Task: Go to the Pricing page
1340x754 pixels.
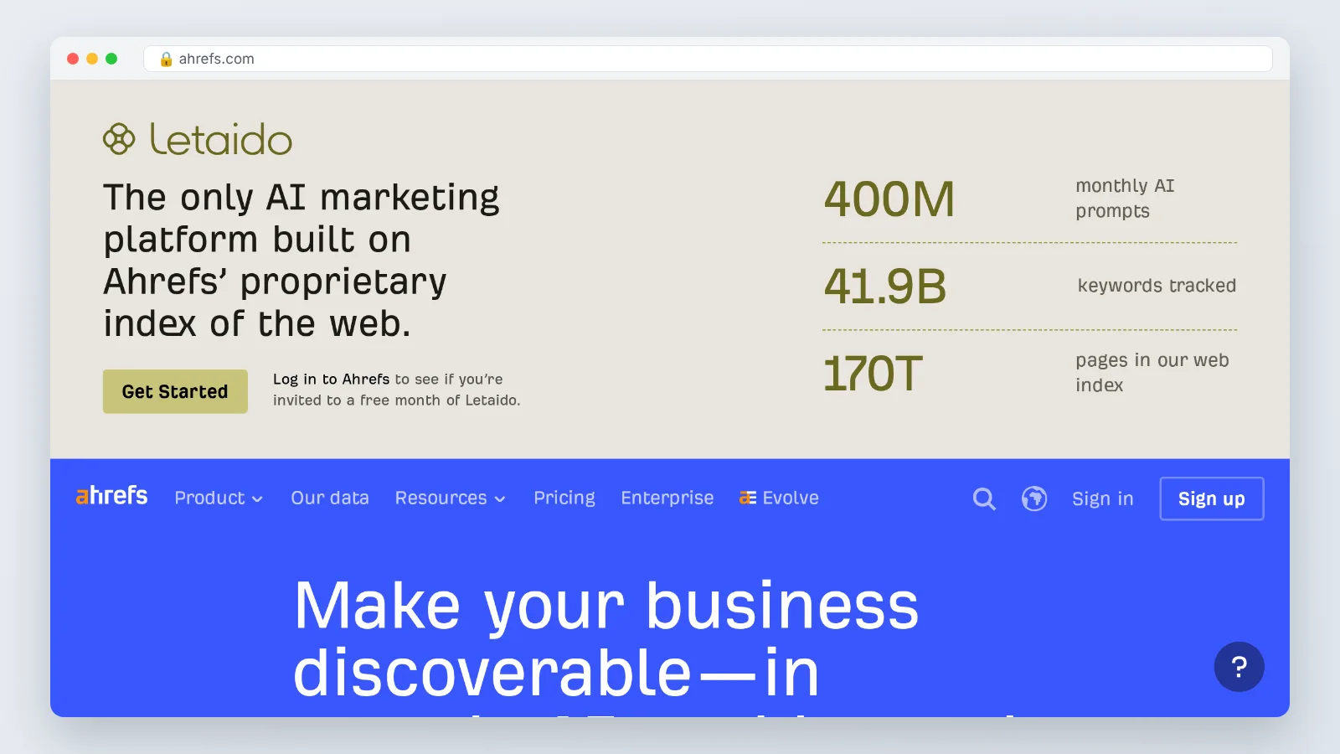Action: pos(564,498)
